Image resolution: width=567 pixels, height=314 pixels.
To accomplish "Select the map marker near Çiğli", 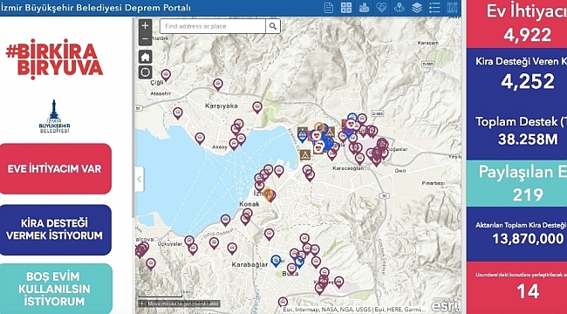I will click(166, 75).
